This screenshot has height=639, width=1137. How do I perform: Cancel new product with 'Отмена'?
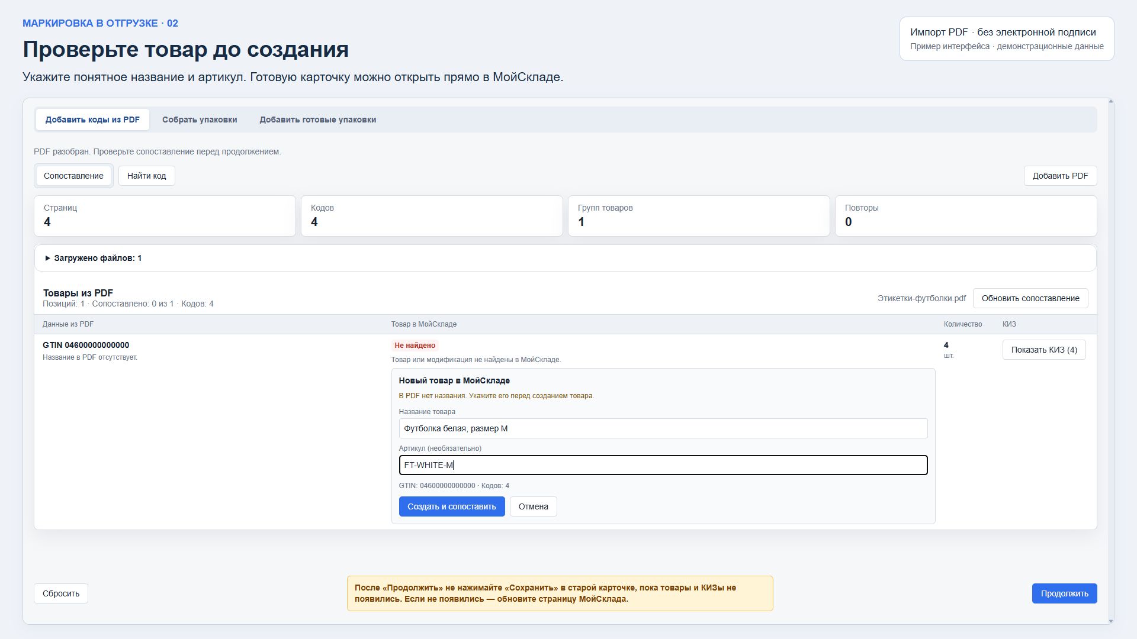[x=533, y=506]
